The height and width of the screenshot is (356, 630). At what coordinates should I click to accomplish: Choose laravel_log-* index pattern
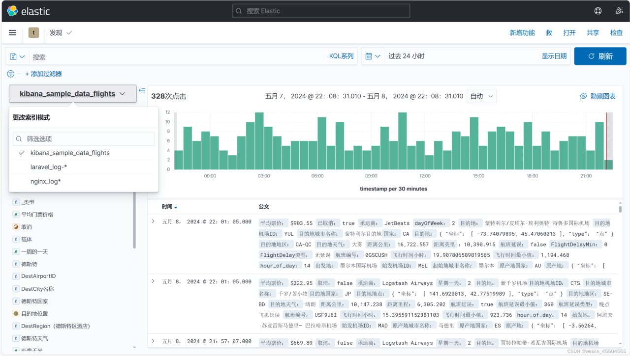pos(49,167)
